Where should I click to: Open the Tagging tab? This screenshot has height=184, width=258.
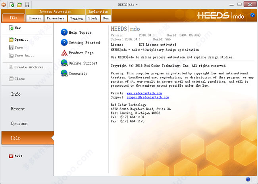pyautogui.click(x=77, y=18)
